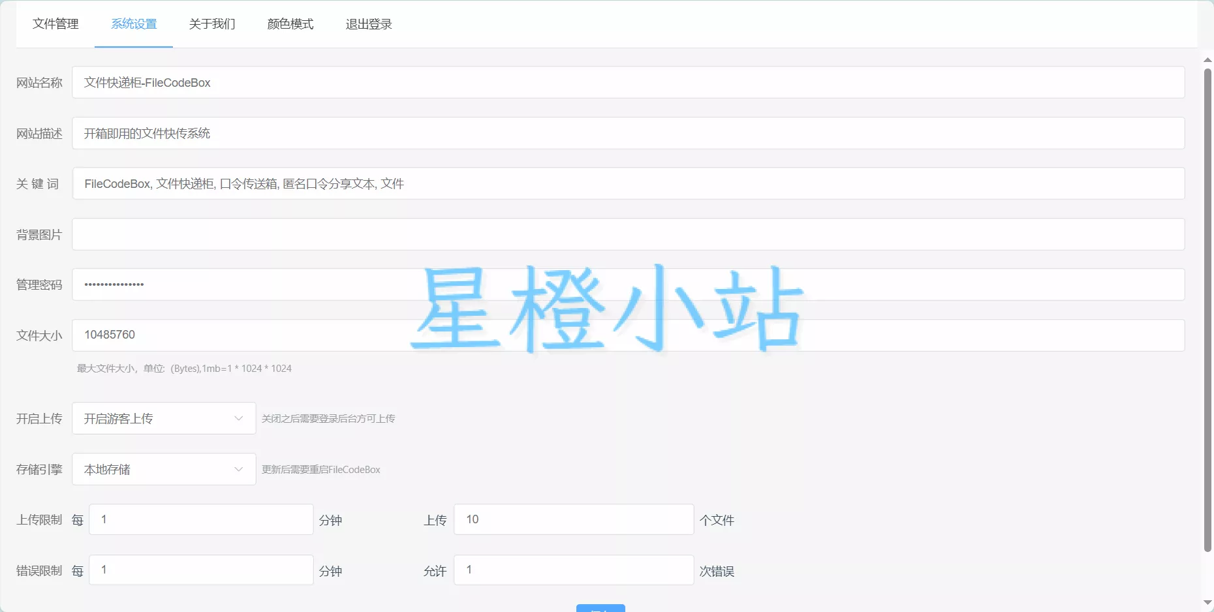Switch 颜色模式 from the top menu
Image resolution: width=1214 pixels, height=612 pixels.
290,24
